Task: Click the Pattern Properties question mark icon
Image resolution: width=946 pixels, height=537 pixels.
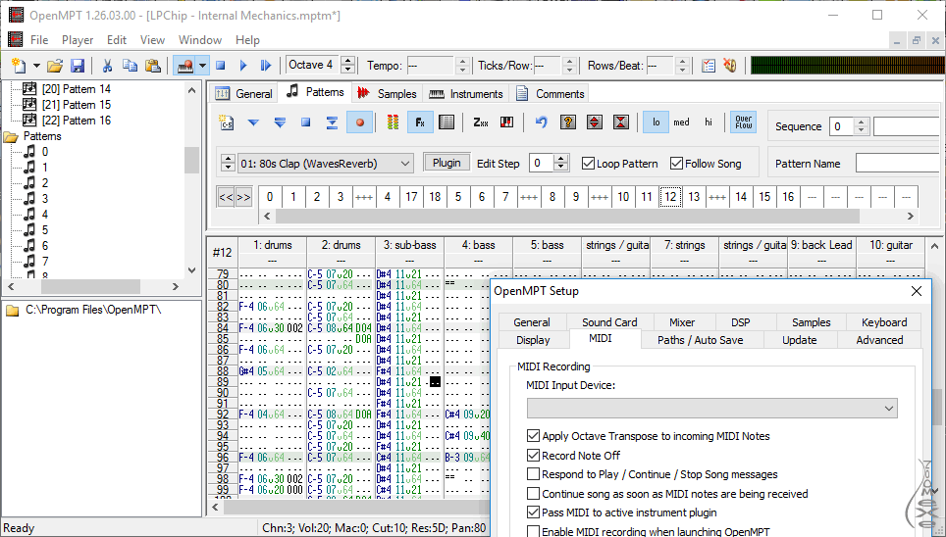Action: [x=568, y=122]
